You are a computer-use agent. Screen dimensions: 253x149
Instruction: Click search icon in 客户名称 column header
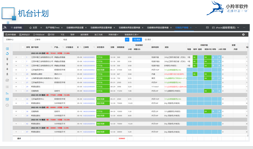point(52,47)
